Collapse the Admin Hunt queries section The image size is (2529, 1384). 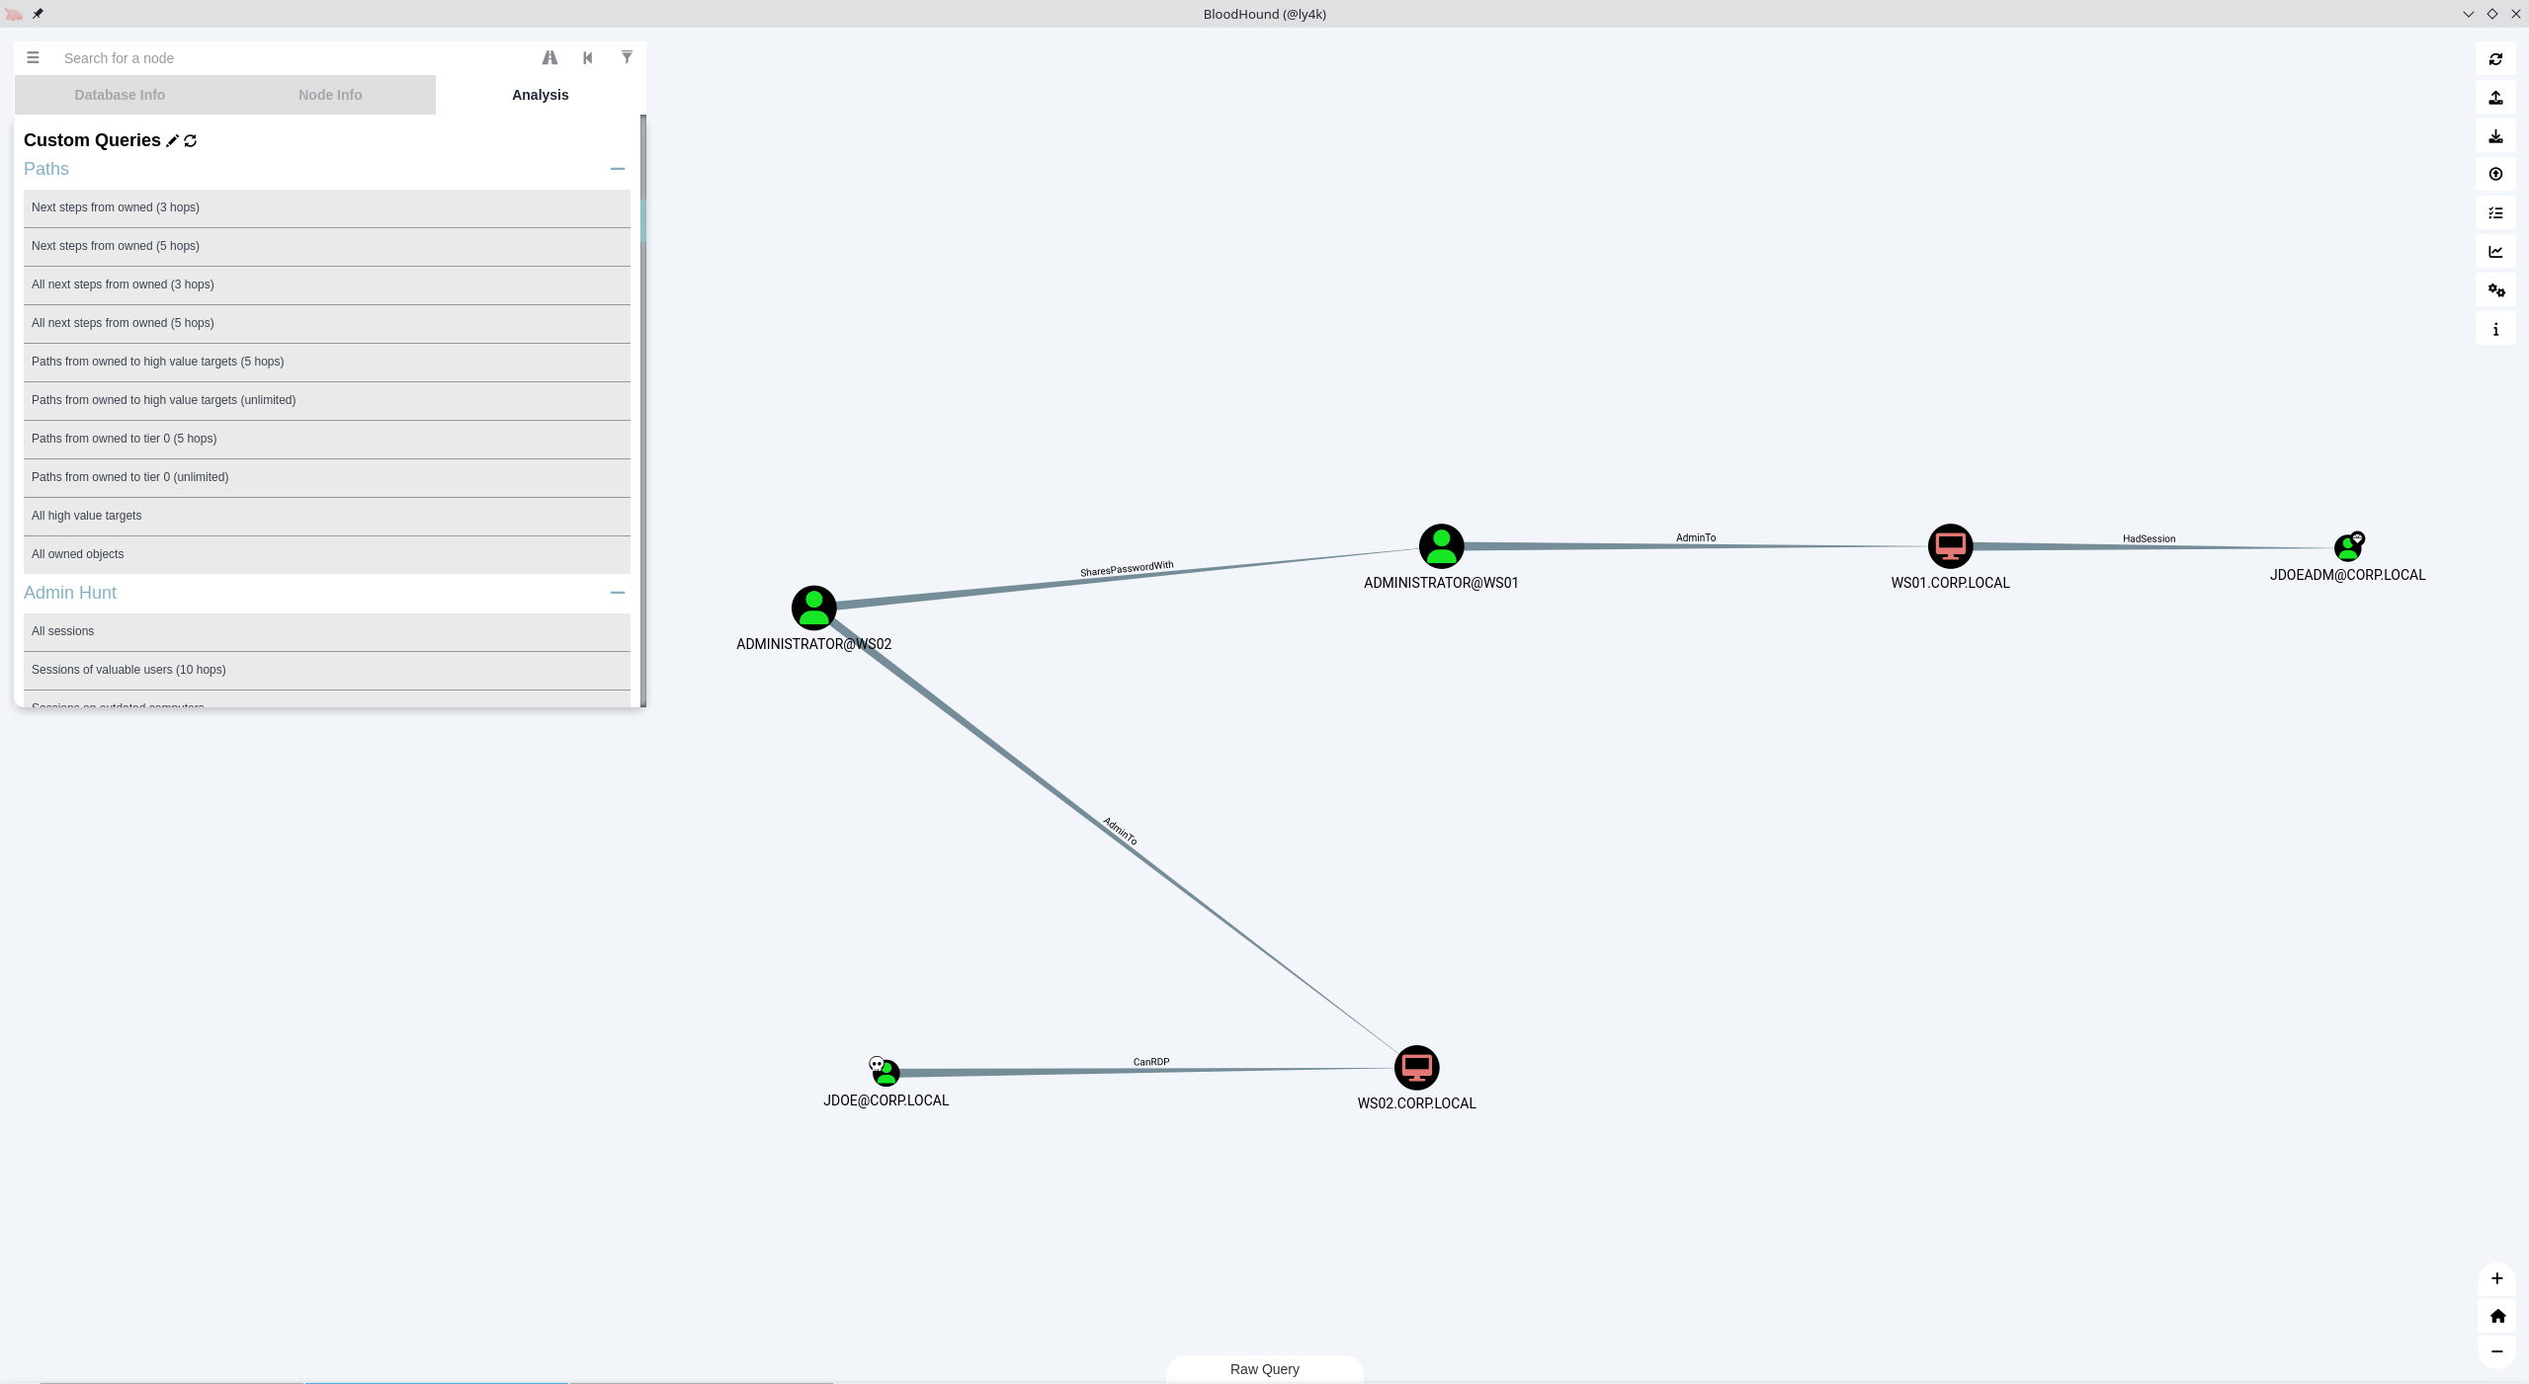(619, 592)
